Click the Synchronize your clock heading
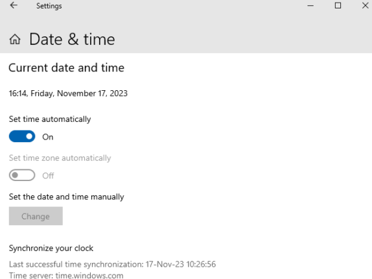This screenshot has height=279, width=372. [x=51, y=249]
